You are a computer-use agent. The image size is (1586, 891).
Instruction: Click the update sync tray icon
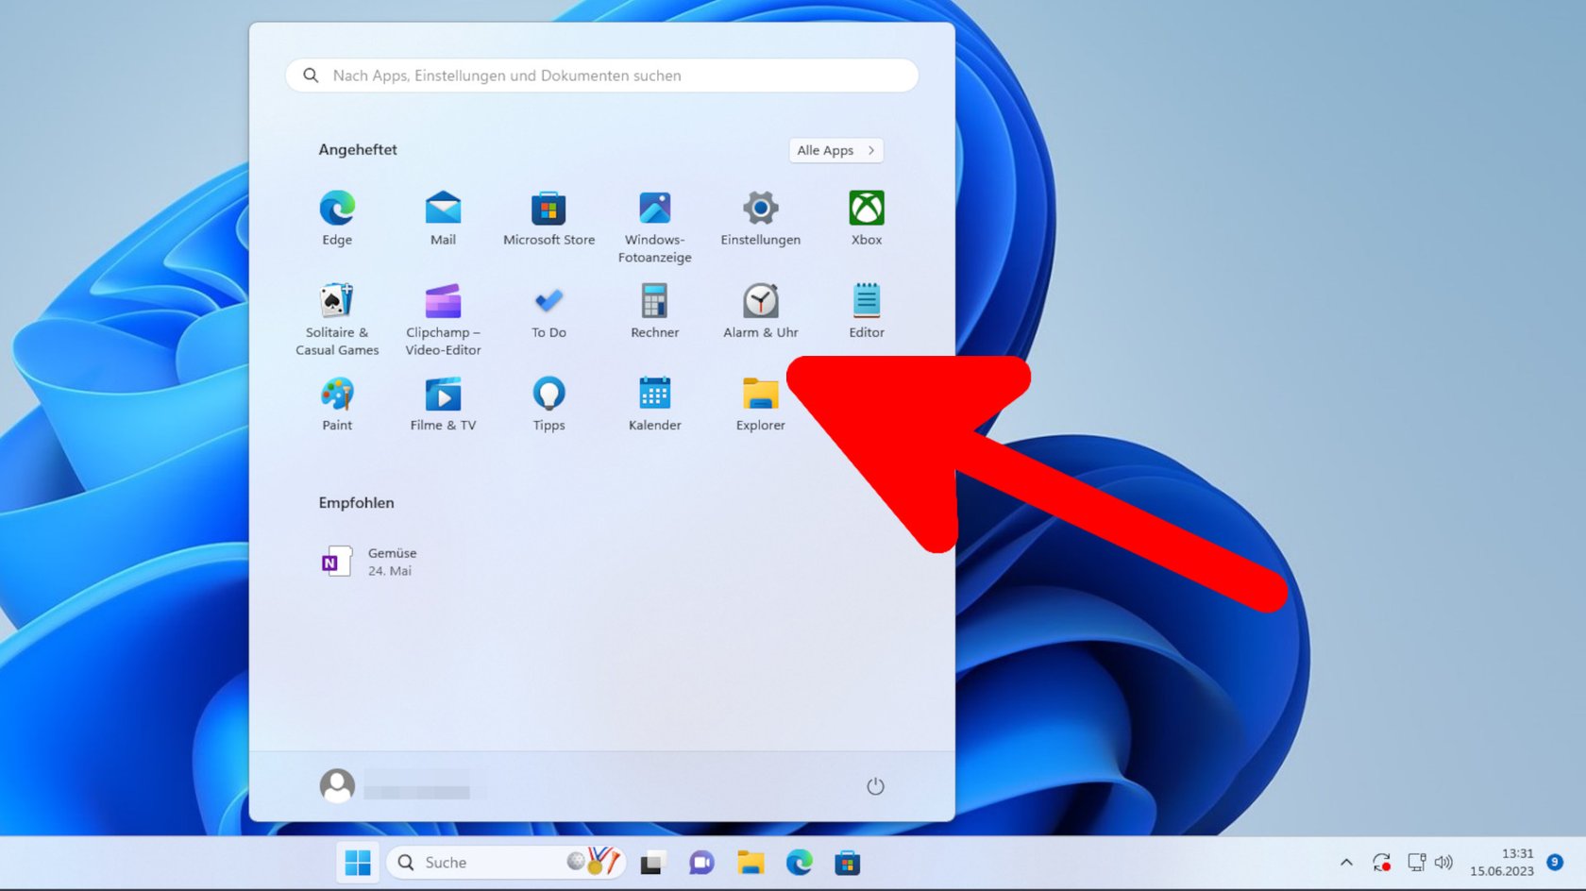1382,863
